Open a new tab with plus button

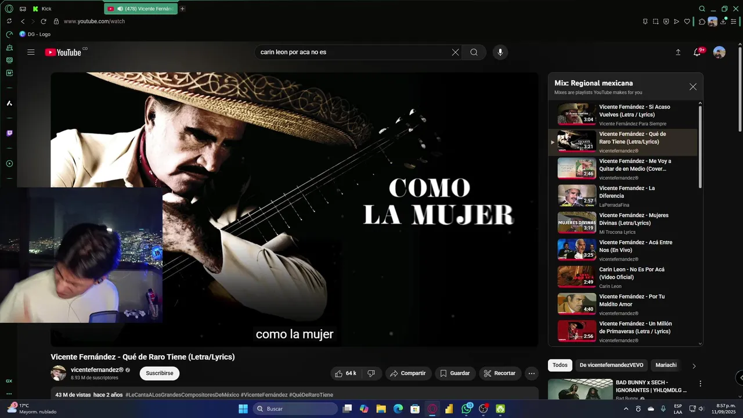click(x=182, y=9)
